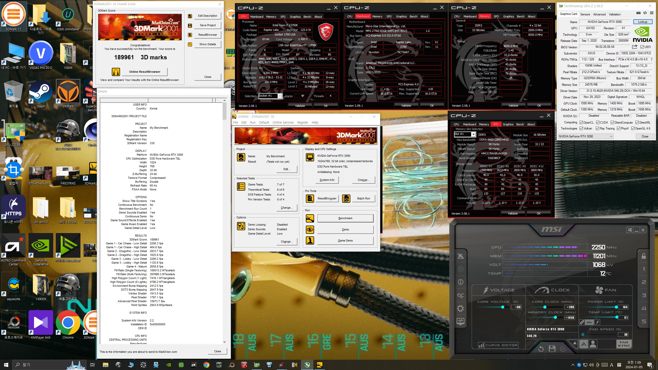Image resolution: width=658 pixels, height=370 pixels.
Task: Click the Online ResultBrowser icon
Action: click(x=116, y=72)
